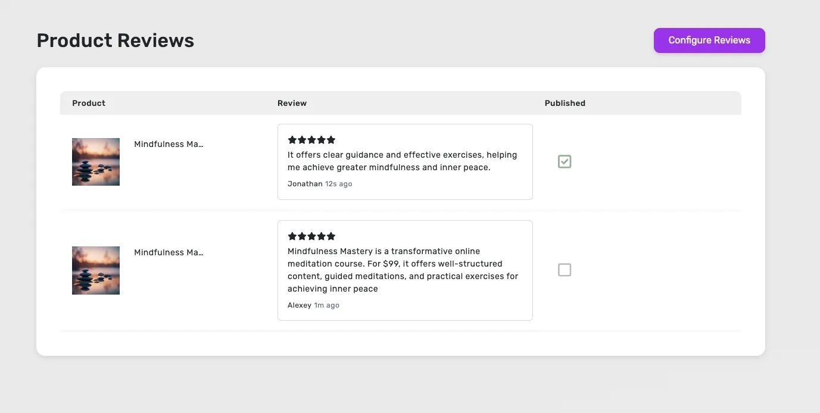820x413 pixels.
Task: Open first Mindfulness Mastery product thumbnail
Action: (96, 162)
